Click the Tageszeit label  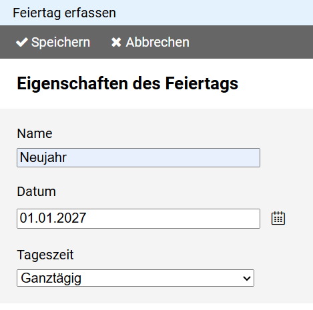click(45, 255)
